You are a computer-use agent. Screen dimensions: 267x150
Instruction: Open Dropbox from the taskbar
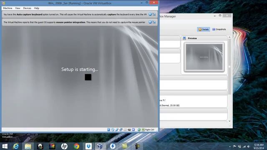(88, 146)
